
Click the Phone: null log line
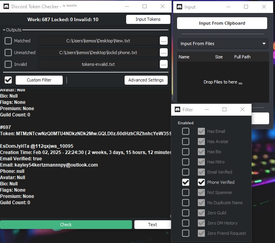coord(12,171)
